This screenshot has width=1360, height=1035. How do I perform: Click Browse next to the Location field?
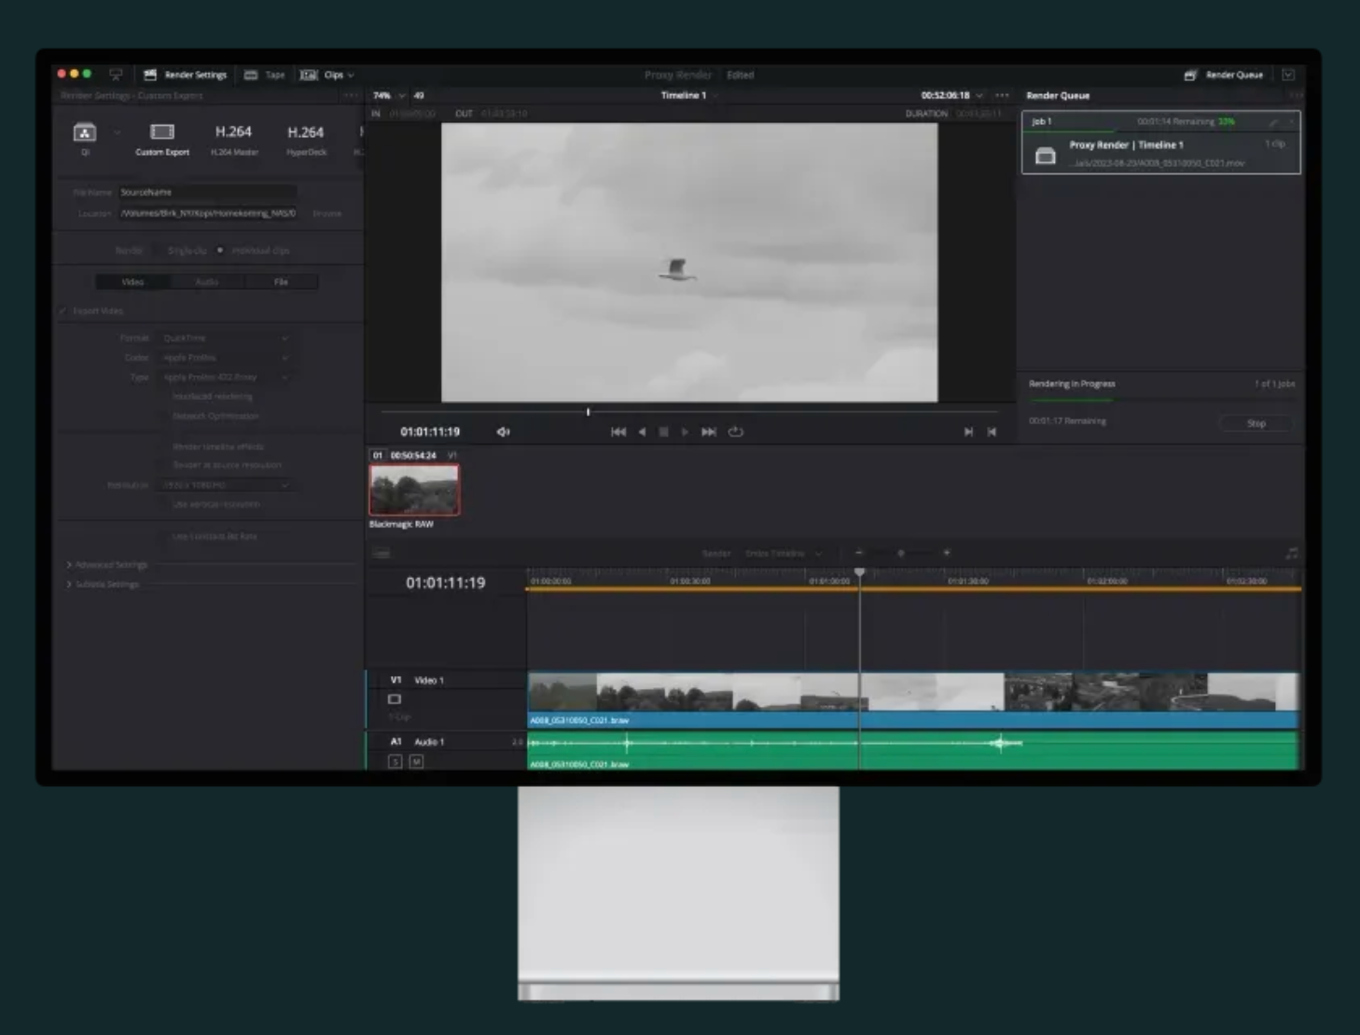pyautogui.click(x=328, y=213)
